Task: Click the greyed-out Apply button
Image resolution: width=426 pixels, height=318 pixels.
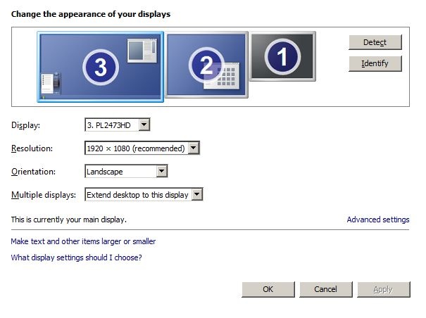Action: (x=383, y=289)
